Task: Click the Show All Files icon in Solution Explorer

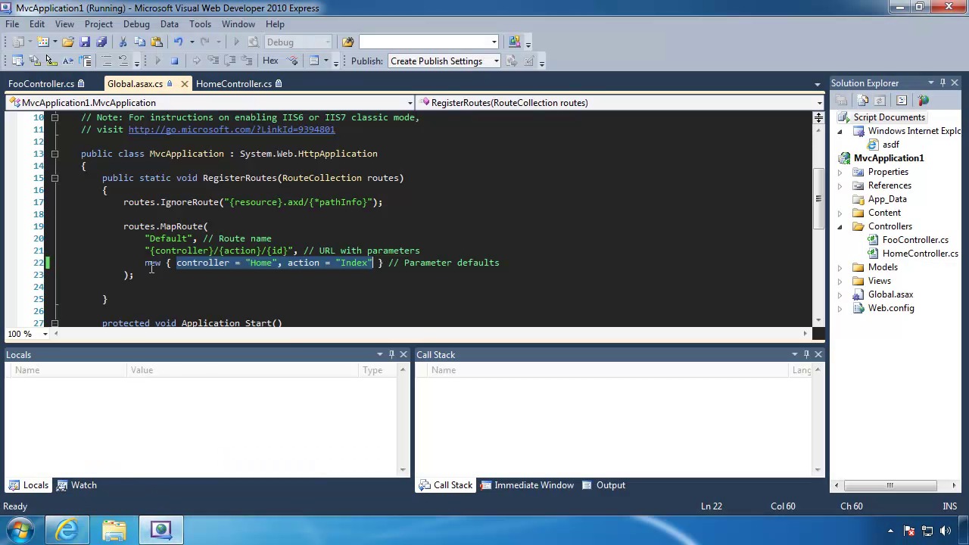Action: click(862, 101)
